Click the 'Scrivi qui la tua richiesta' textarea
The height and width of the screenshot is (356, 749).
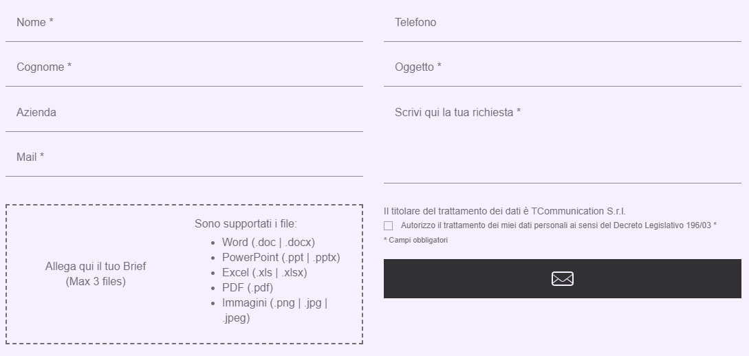tap(562, 141)
